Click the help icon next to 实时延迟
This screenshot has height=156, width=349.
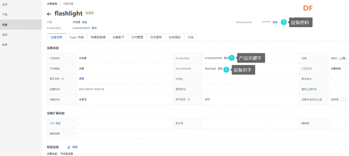pos(189,99)
